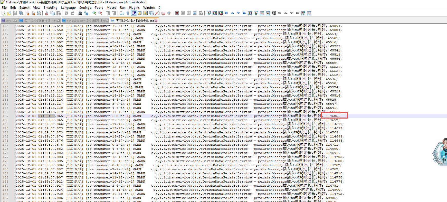Click the Cut scissors icon
This screenshot has width=447, height=202.
[x=46, y=13]
